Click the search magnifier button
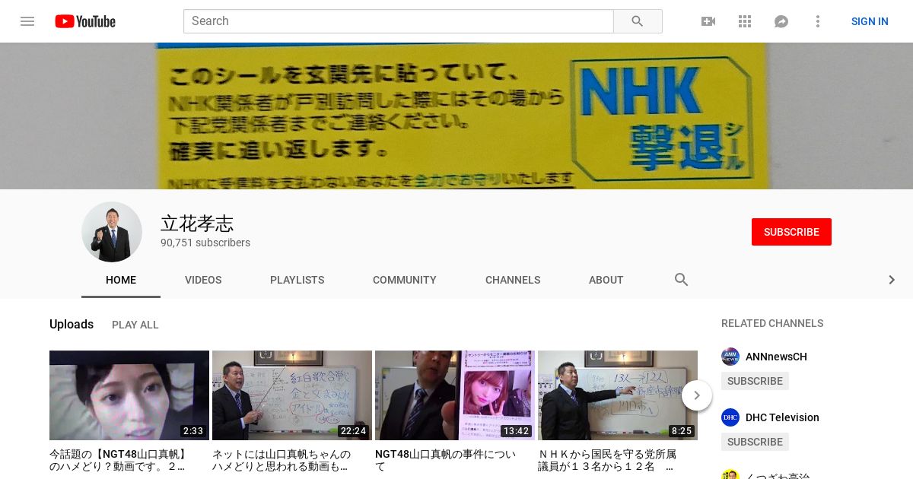Viewport: 913px width, 479px height. tap(638, 21)
